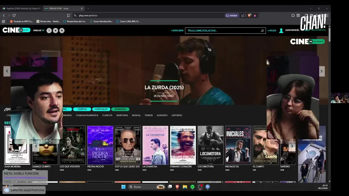Open Curso | UAB_008 bookmark
Viewport: 349px width, 196px height.
(128, 21)
